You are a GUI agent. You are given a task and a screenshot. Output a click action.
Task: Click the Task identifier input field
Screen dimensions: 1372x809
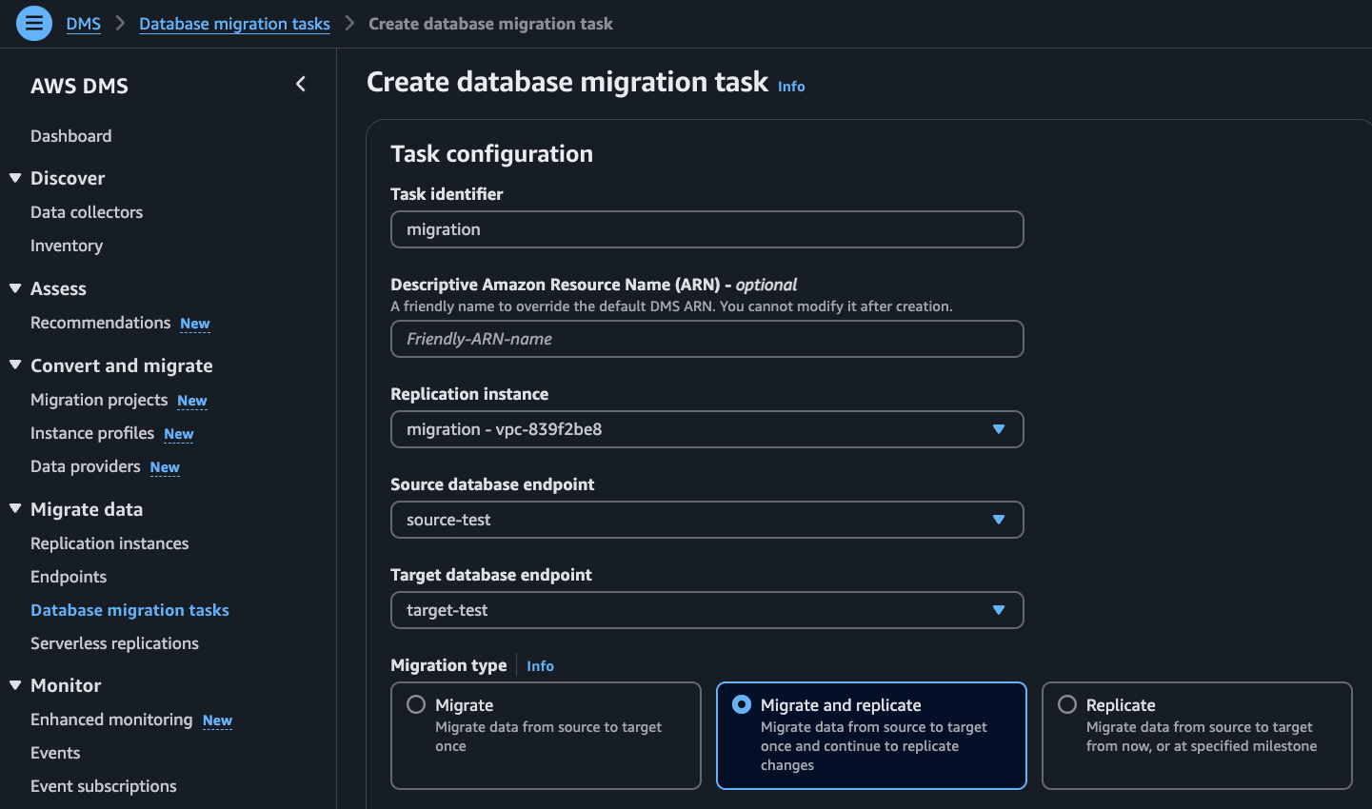pos(706,229)
